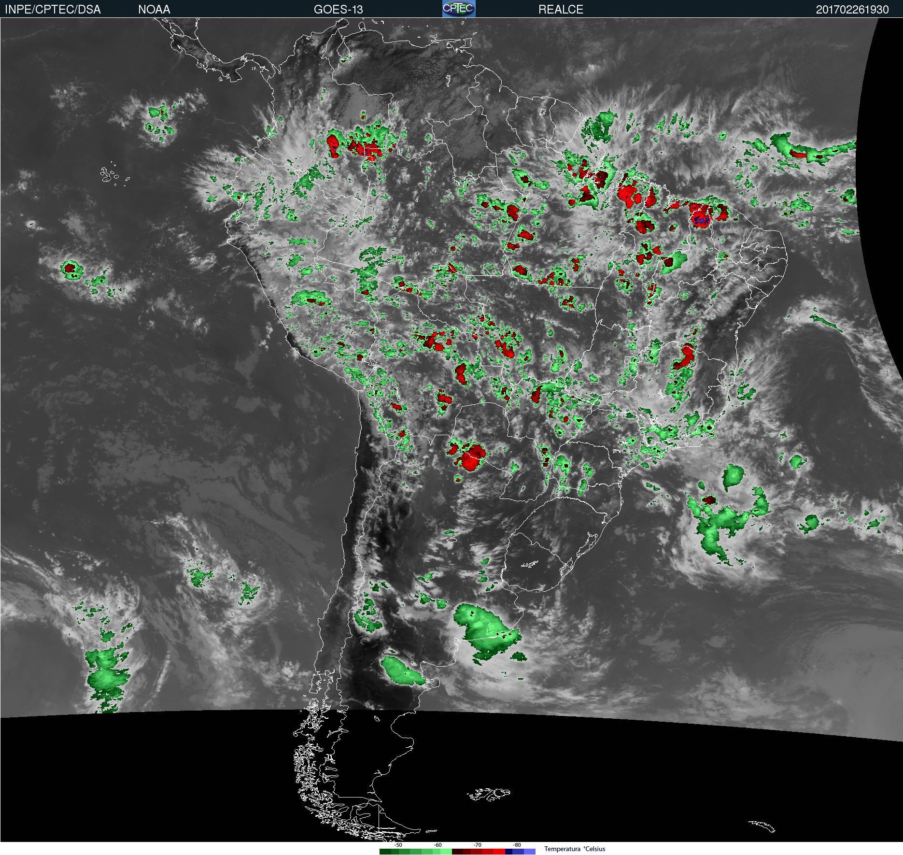Click the INPE/CPTEC/DSA header label
Image resolution: width=903 pixels, height=855 pixels.
[x=53, y=9]
